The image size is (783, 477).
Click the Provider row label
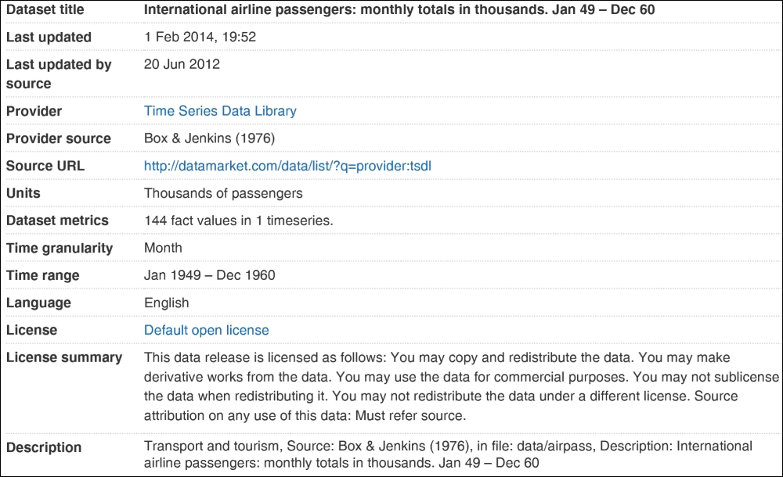coord(34,111)
